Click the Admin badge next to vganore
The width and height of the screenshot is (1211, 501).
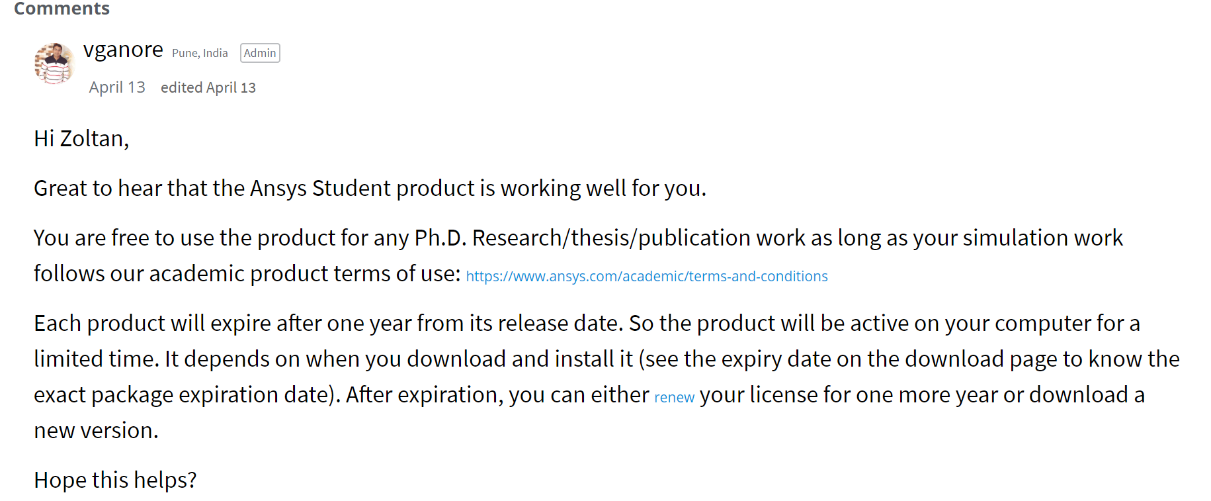[x=260, y=53]
